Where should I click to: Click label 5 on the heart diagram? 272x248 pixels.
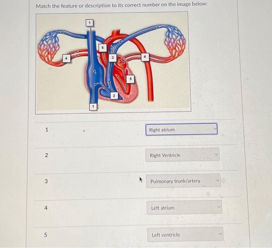pyautogui.click(x=131, y=79)
